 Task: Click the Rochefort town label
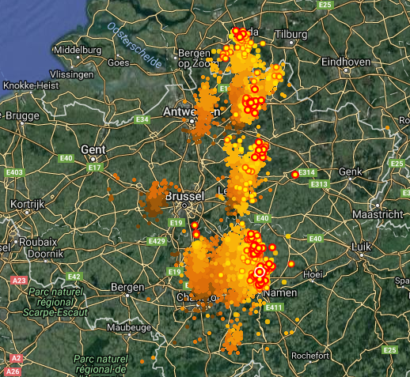310,356
